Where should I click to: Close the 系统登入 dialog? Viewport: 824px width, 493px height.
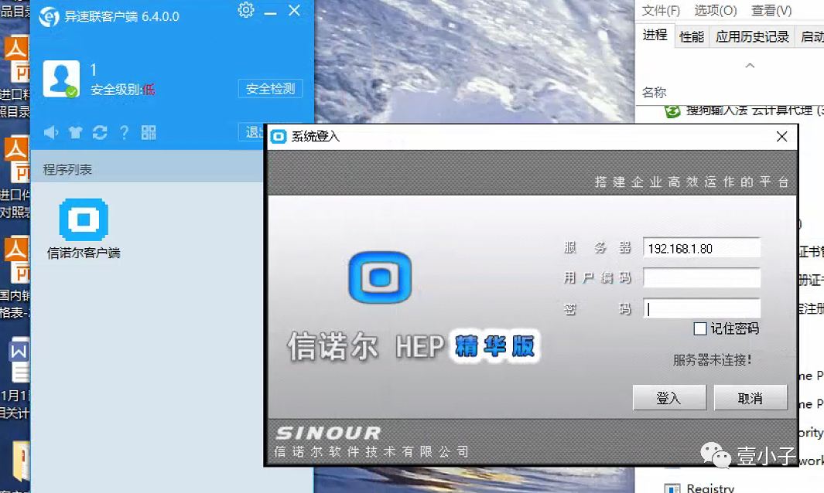(782, 137)
